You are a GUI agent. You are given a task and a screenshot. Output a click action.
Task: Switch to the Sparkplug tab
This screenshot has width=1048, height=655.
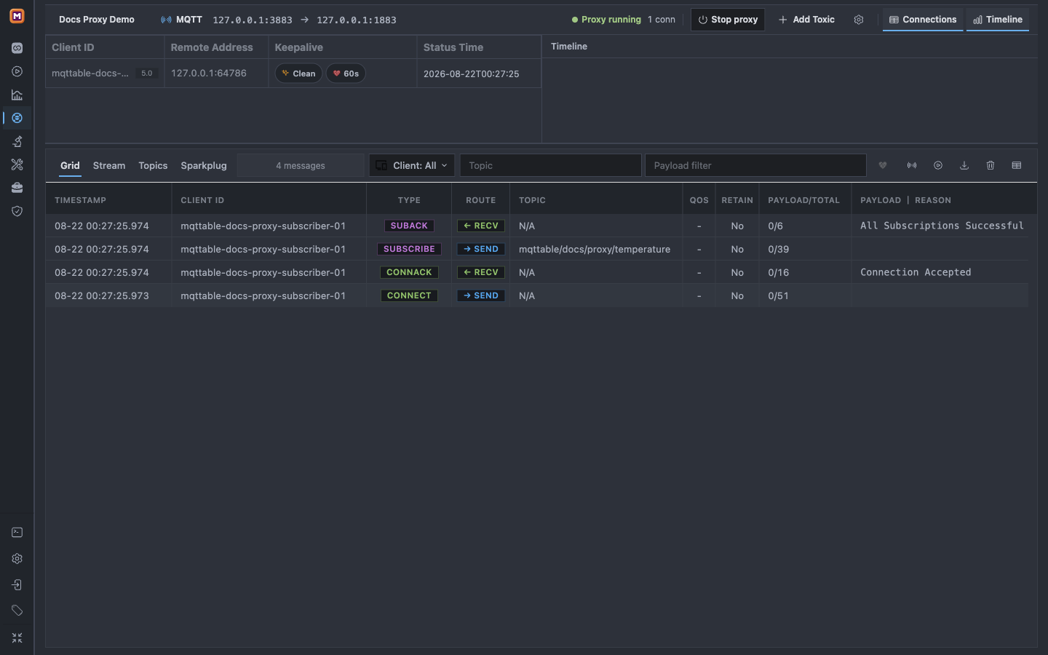click(204, 165)
